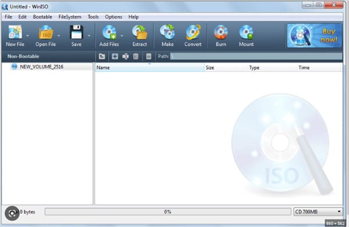
Task: Open the FileSystem menu
Action: click(70, 17)
